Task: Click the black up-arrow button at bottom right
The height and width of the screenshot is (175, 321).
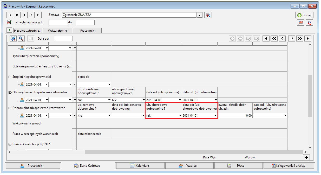Action: pyautogui.click(x=306, y=157)
